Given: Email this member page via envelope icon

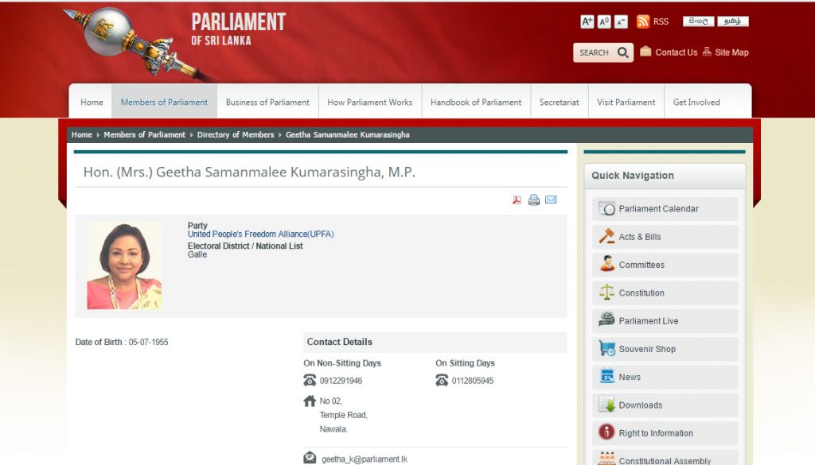Looking at the screenshot, I should (x=551, y=200).
